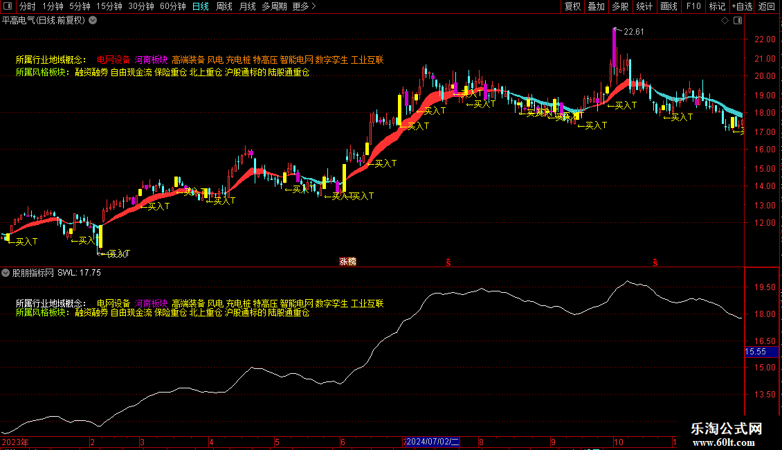The image size is (782, 450).
Task: Click the 标记 mark button
Action: pyautogui.click(x=717, y=6)
